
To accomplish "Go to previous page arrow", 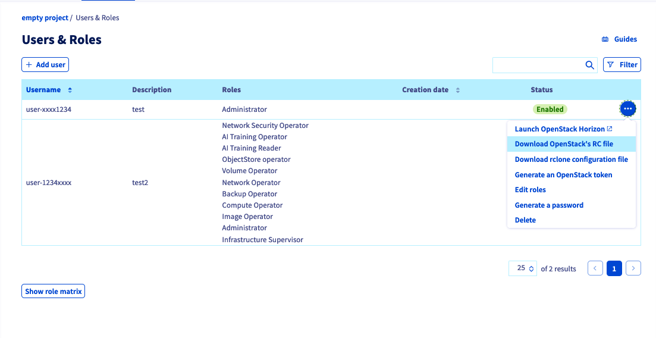I will pyautogui.click(x=595, y=268).
